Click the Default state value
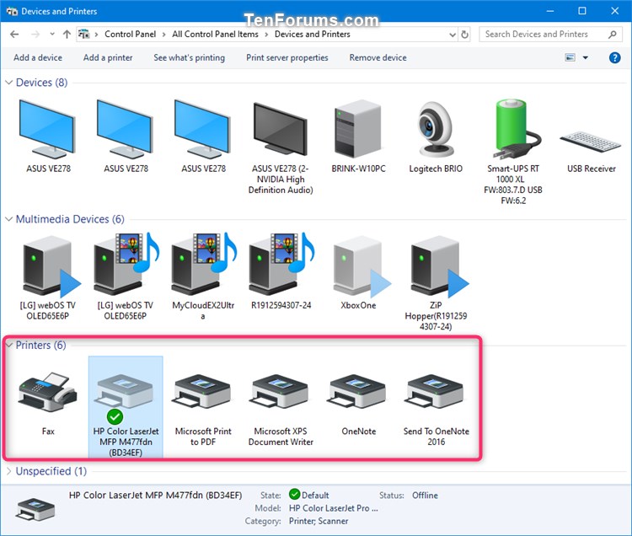632x536 pixels. coord(315,496)
